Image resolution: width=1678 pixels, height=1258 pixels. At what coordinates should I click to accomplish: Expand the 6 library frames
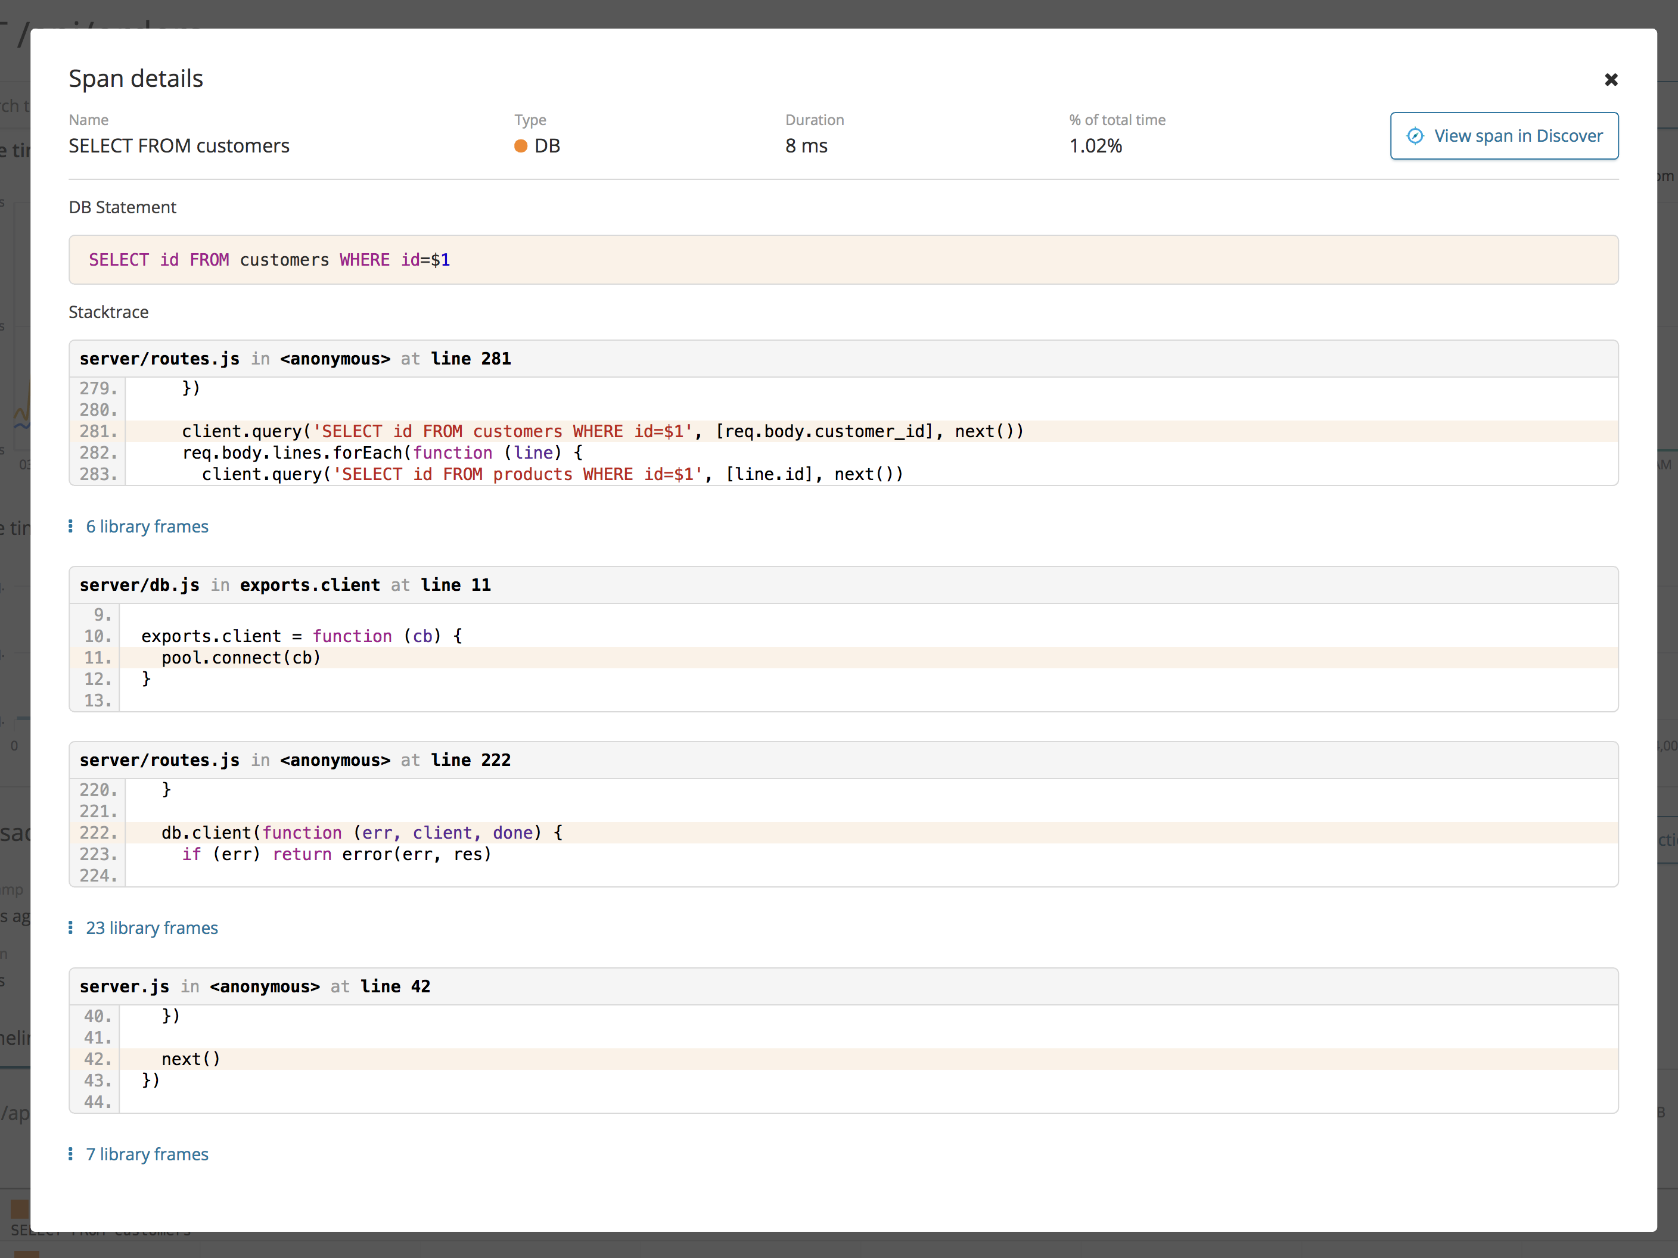click(147, 527)
